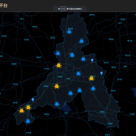Click blue 2 cluster below yellow 13 marker
This screenshot has width=136, height=136.
pos(93,89)
